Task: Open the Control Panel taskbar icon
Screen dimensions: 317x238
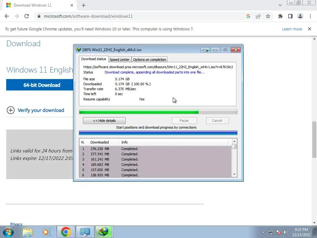Action: point(85,232)
